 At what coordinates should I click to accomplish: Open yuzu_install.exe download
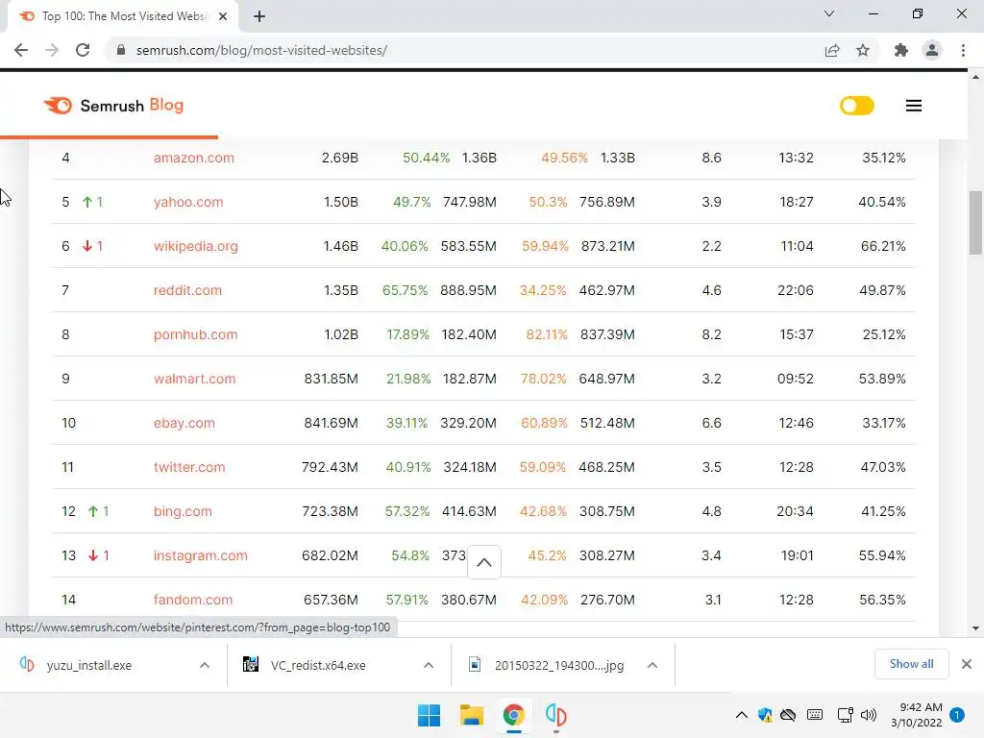click(89, 665)
